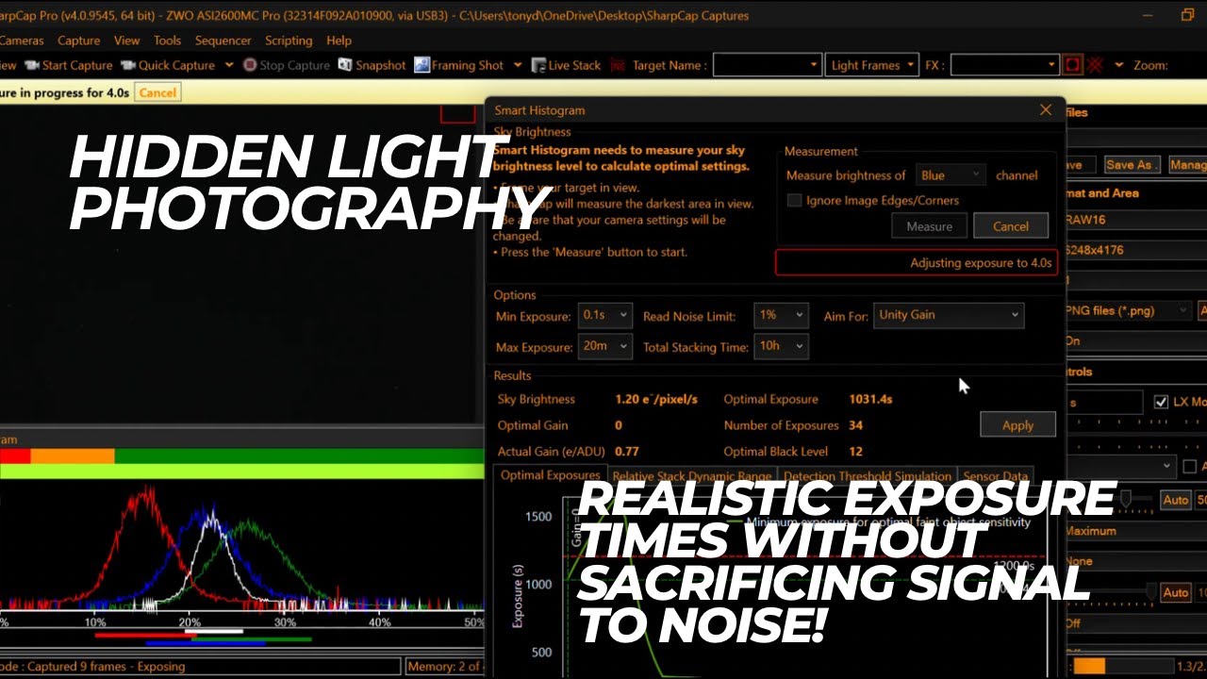This screenshot has height=679, width=1207.
Task: Click the Actual Gain value 0.77
Action: [x=627, y=452]
